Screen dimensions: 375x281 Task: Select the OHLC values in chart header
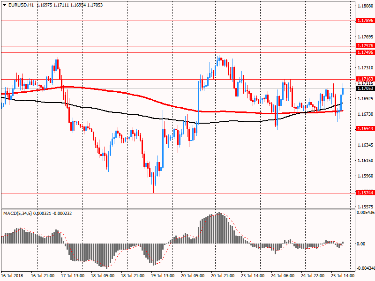pyautogui.click(x=69, y=5)
